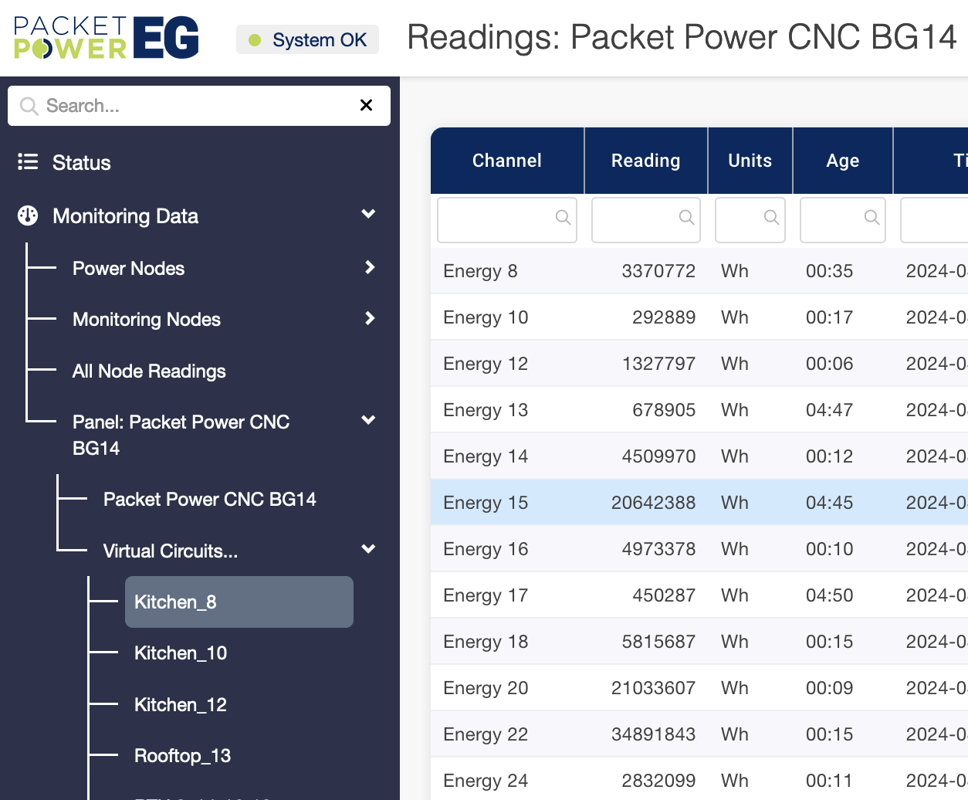Open All Node Readings
The width and height of the screenshot is (968, 800).
tap(149, 371)
